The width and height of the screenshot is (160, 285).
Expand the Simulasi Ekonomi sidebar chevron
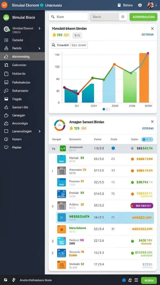coord(39,28)
